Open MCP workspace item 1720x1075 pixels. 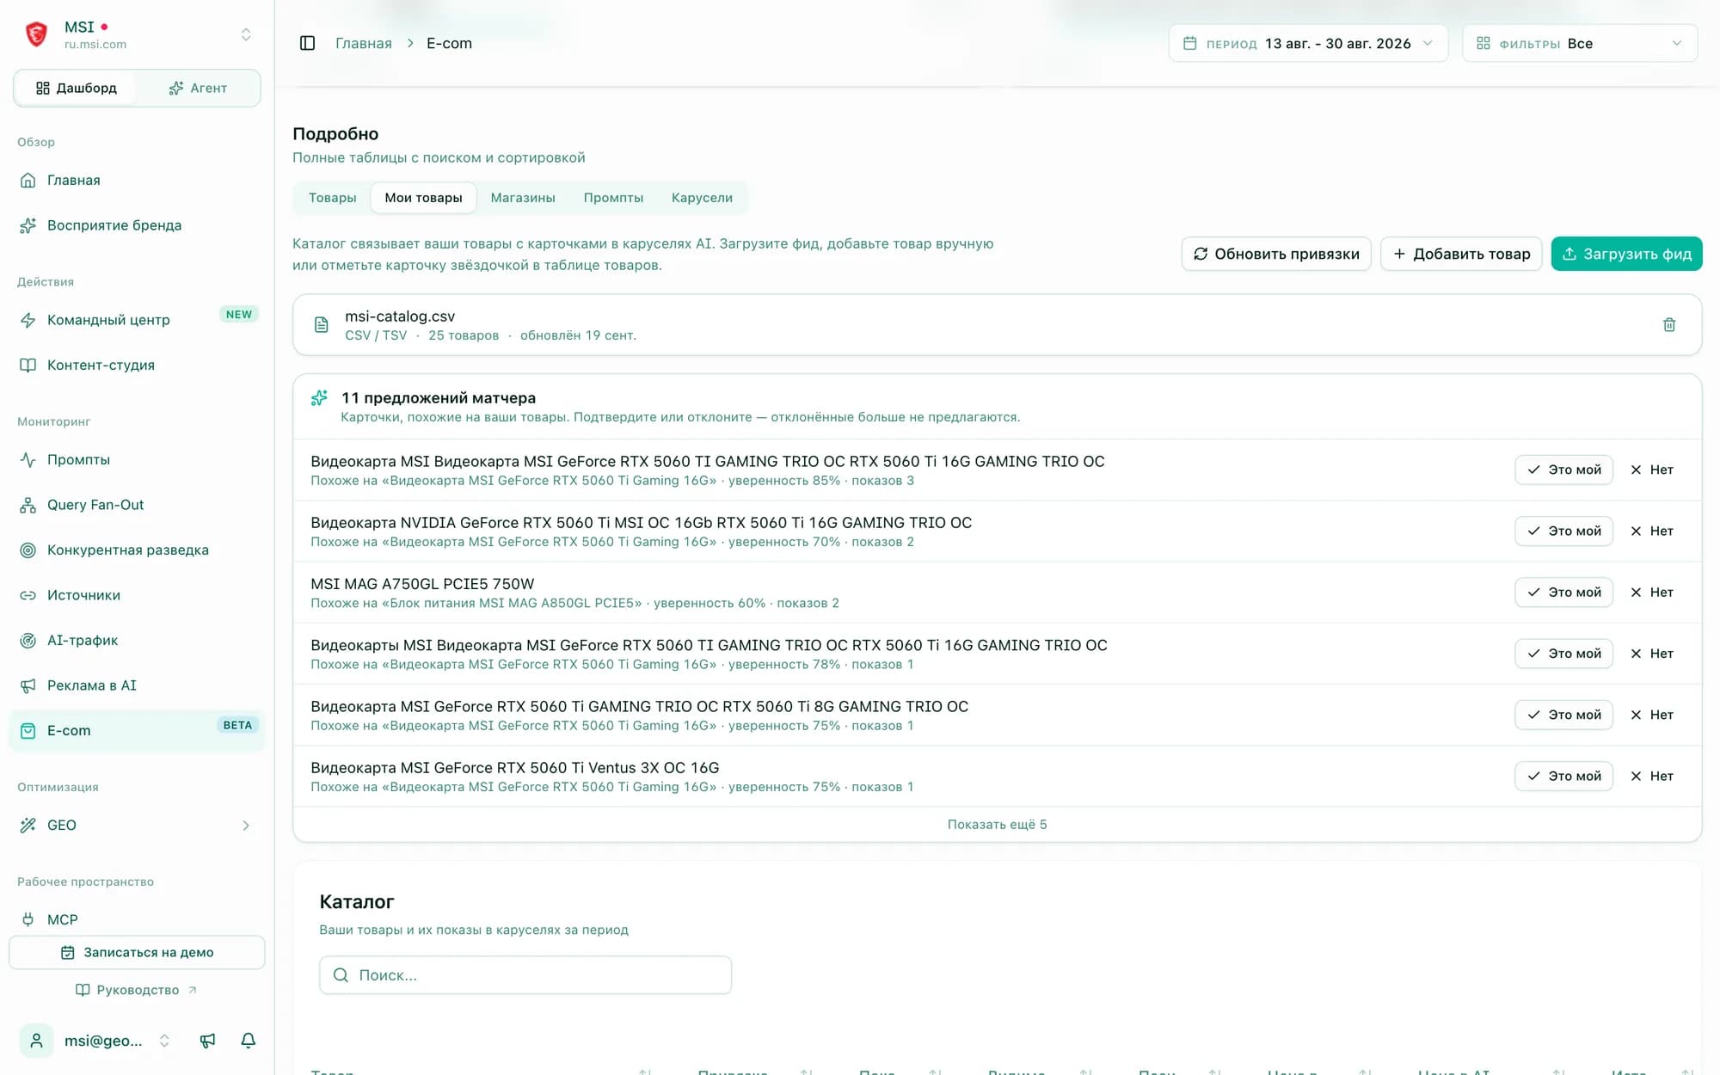(x=138, y=919)
